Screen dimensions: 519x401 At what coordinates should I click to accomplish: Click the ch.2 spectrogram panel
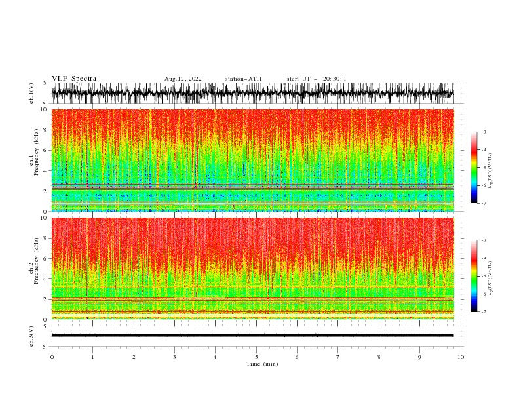[x=252, y=269]
